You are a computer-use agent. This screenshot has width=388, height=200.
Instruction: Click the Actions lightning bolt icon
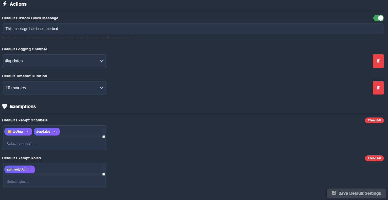pos(4,4)
